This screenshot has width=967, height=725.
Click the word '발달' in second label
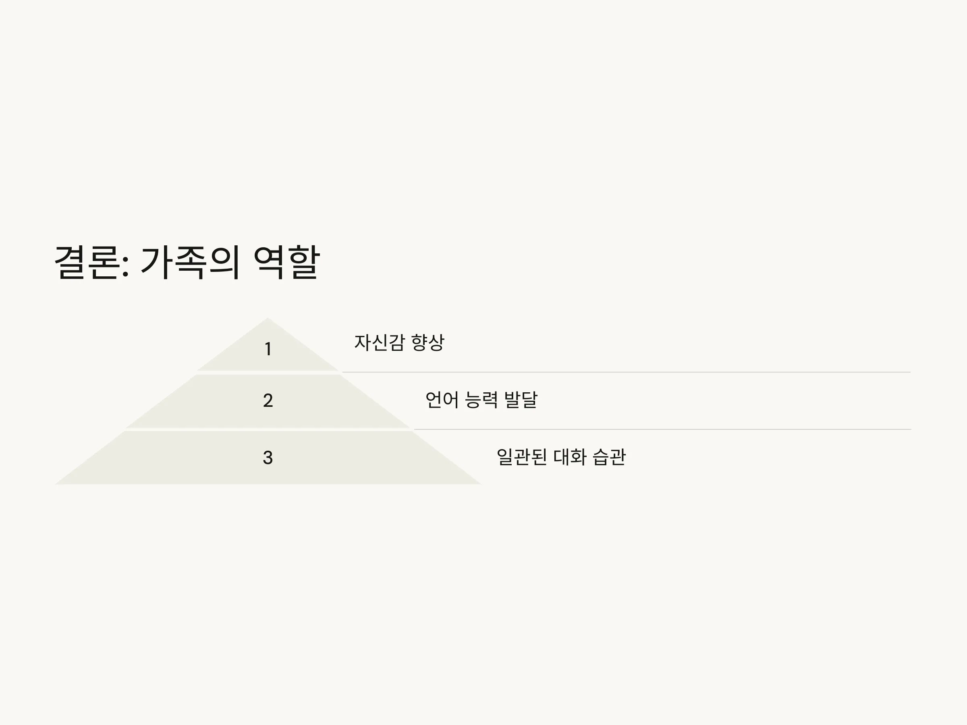pos(521,400)
